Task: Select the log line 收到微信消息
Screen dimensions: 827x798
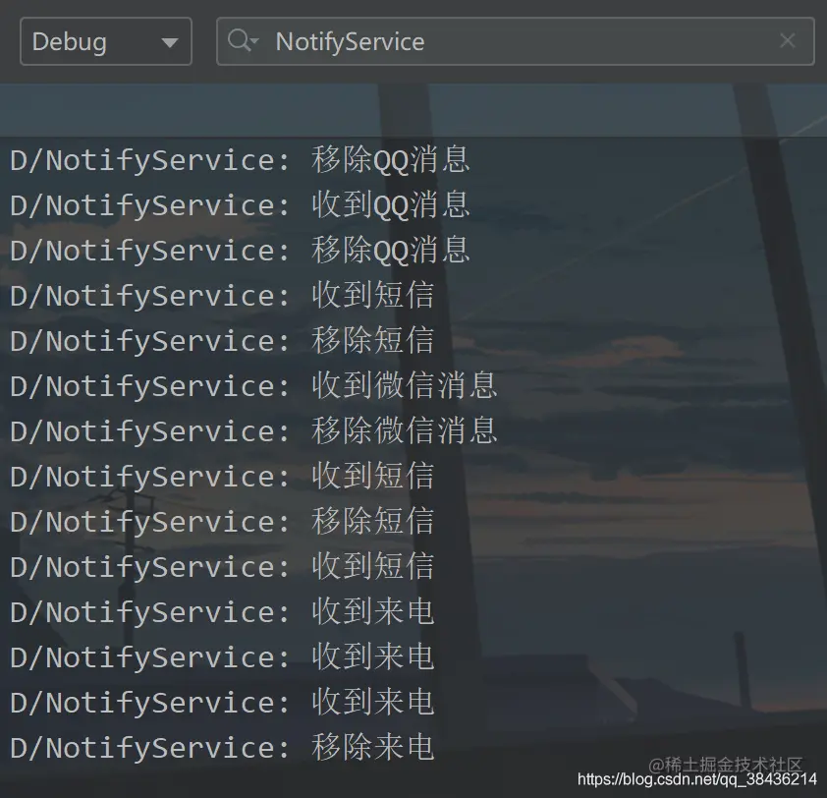Action: (x=253, y=386)
